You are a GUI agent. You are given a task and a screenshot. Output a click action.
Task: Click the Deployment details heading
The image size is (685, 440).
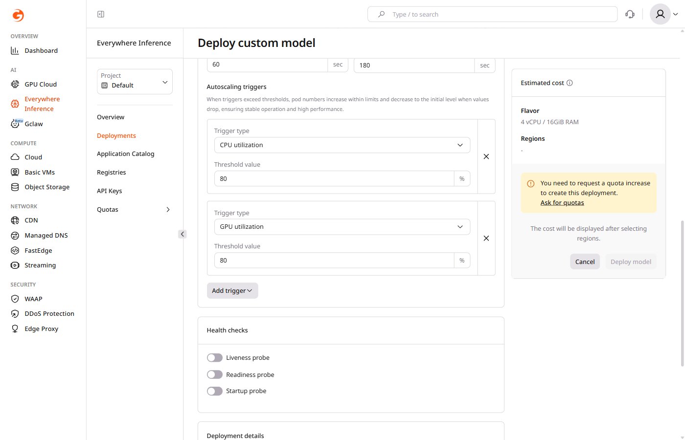[235, 436]
